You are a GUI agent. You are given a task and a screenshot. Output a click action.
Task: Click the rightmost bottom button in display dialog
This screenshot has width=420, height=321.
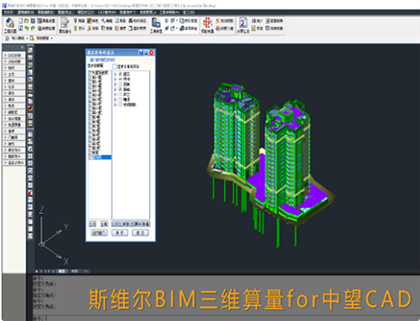[x=140, y=233]
